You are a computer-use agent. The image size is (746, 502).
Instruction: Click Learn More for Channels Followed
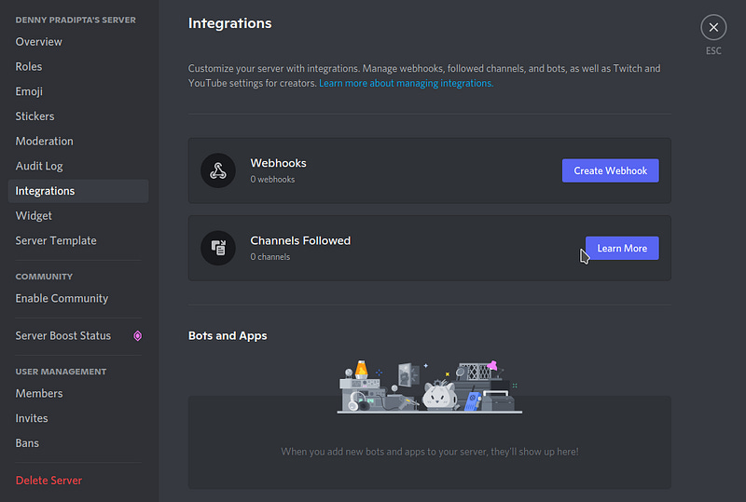click(622, 248)
